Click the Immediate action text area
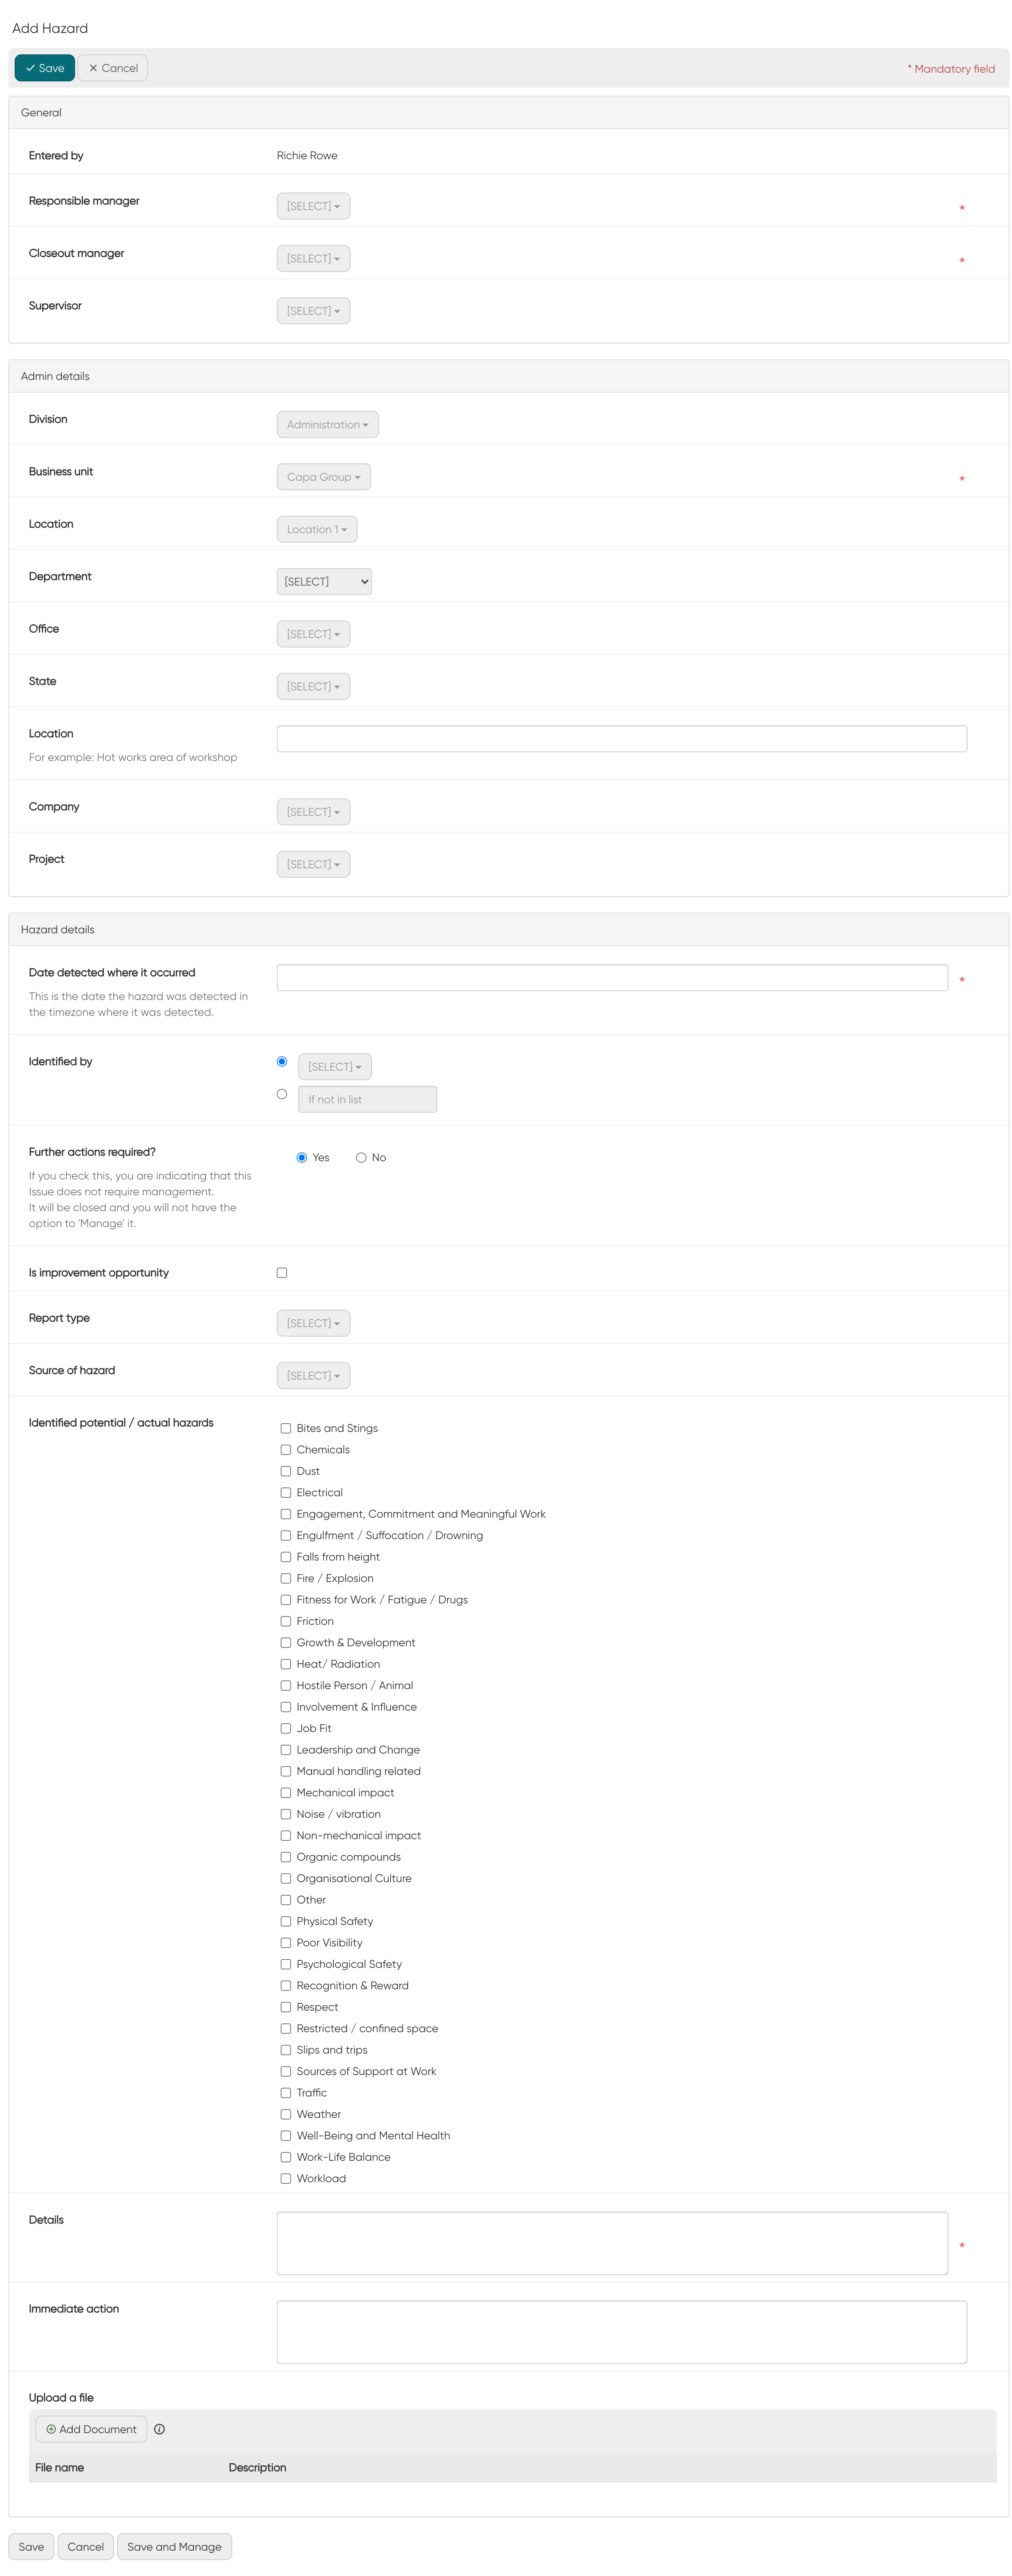Viewport: 1012px width, 2576px height. (621, 2332)
